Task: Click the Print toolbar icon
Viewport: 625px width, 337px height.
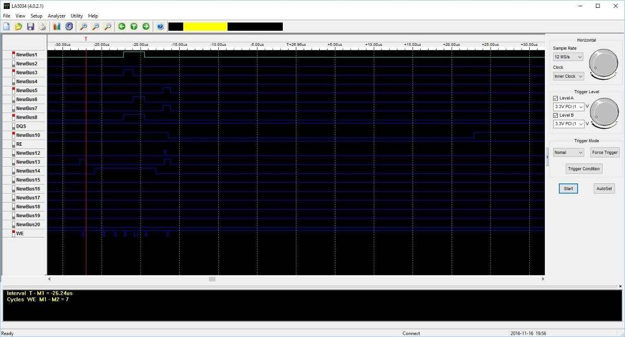Action: [42, 27]
